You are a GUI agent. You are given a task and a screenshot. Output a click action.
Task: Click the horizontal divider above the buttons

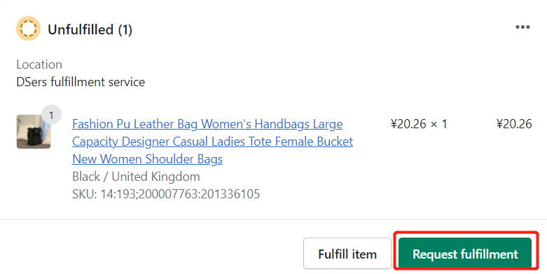(x=273, y=220)
